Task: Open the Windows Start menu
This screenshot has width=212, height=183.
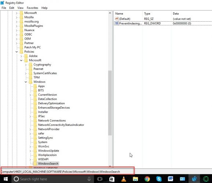Action: tap(6, 179)
